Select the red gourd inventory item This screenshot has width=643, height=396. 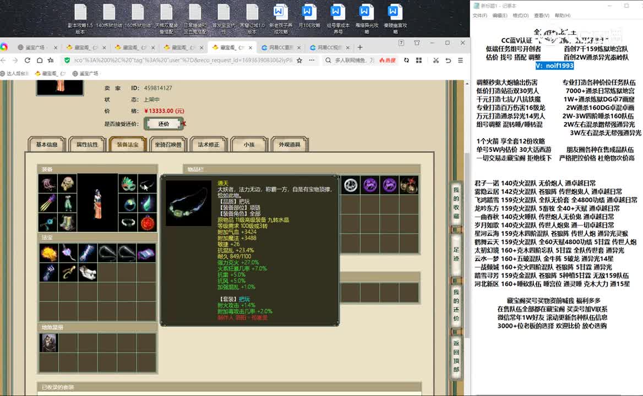409,185
